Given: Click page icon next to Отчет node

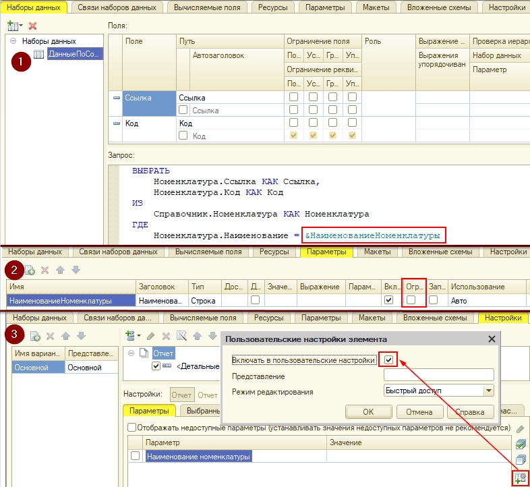Looking at the screenshot, I should pyautogui.click(x=144, y=353).
